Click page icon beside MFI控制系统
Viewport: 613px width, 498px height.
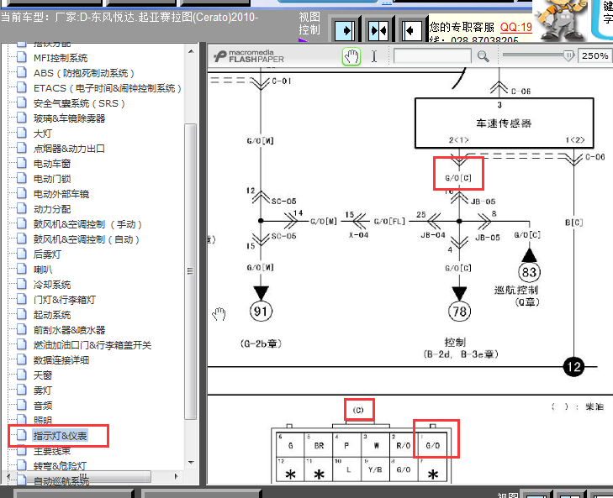22,58
